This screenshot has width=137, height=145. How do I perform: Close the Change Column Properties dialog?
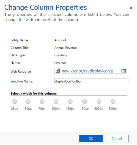tap(131, 8)
